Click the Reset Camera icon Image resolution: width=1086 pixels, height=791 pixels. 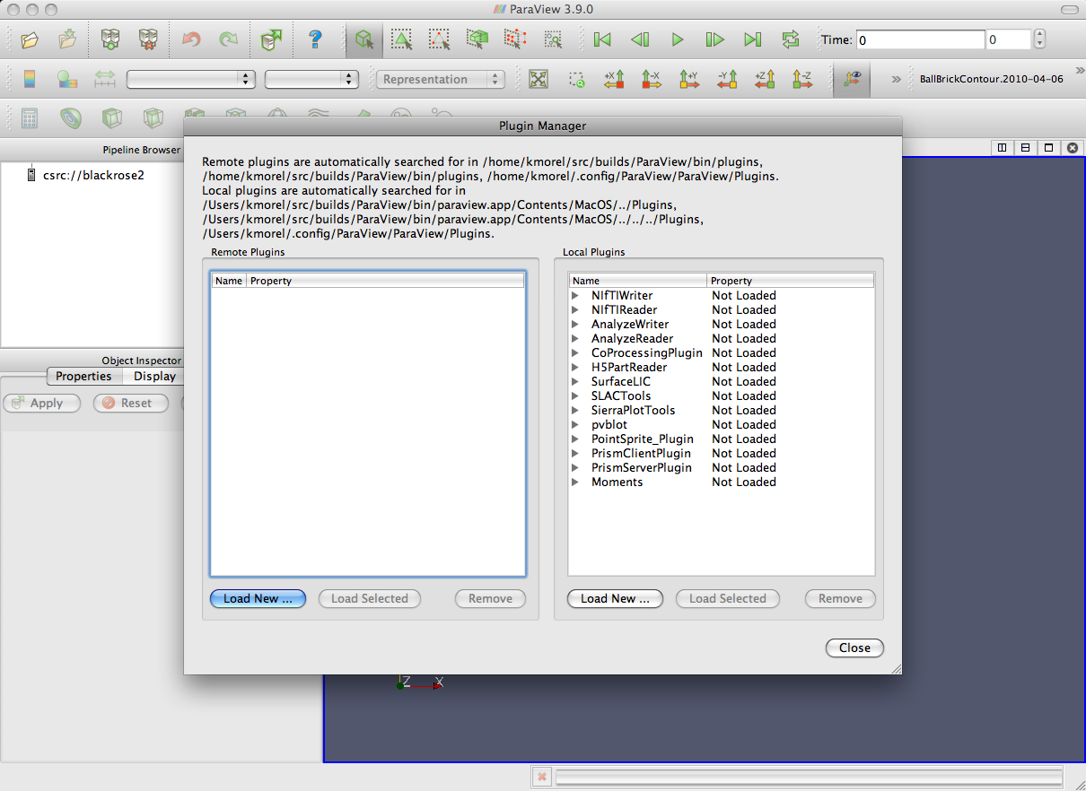(x=538, y=79)
